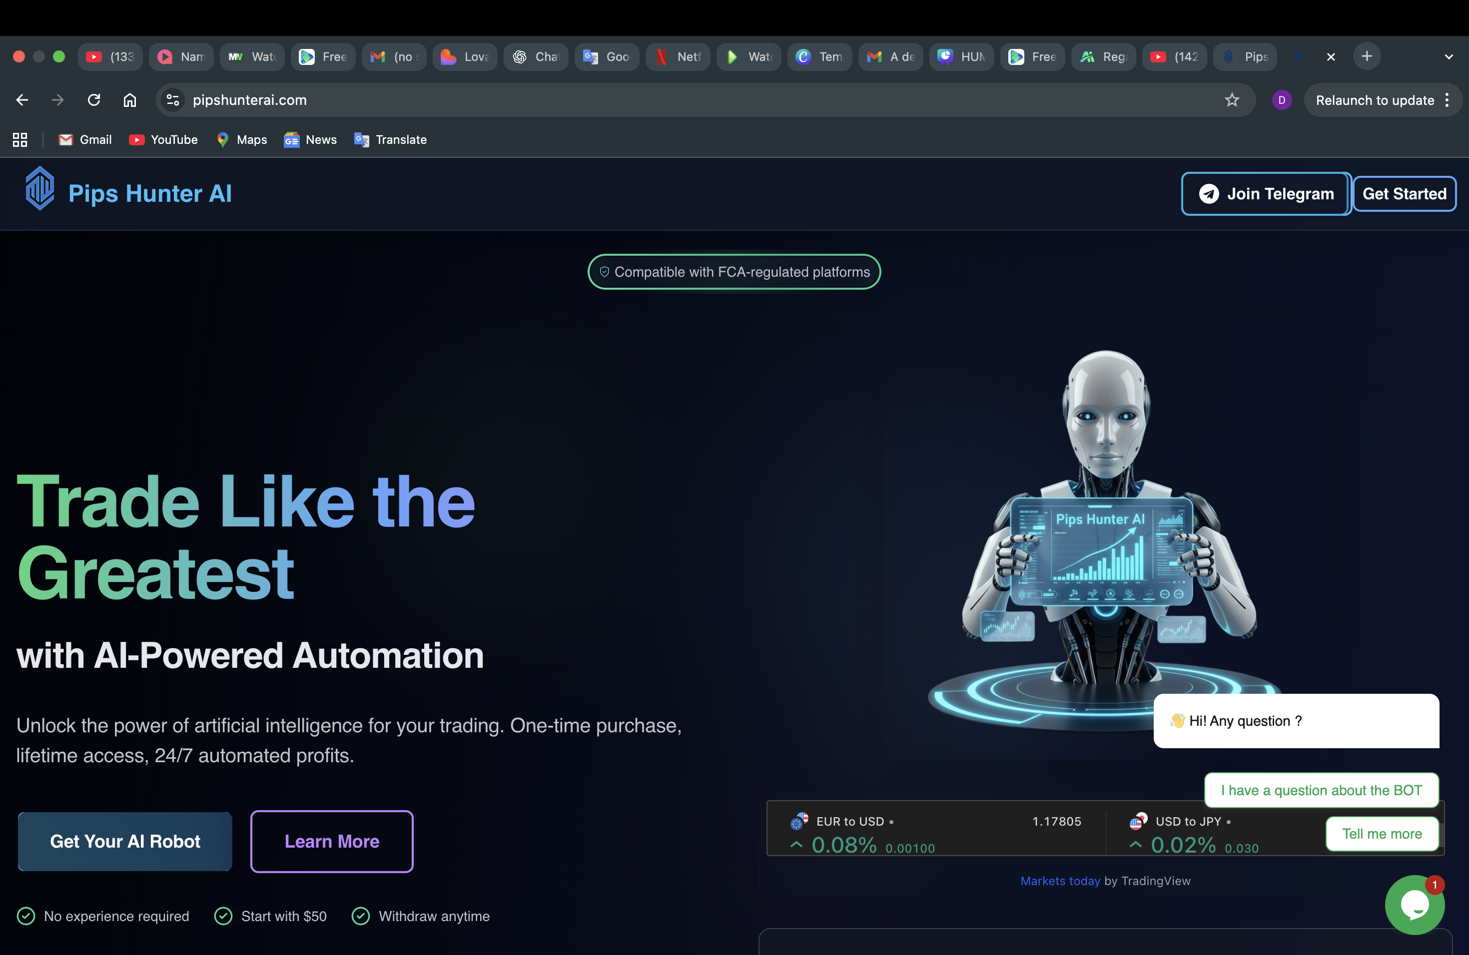Open the chat widget bubble

[1415, 905]
